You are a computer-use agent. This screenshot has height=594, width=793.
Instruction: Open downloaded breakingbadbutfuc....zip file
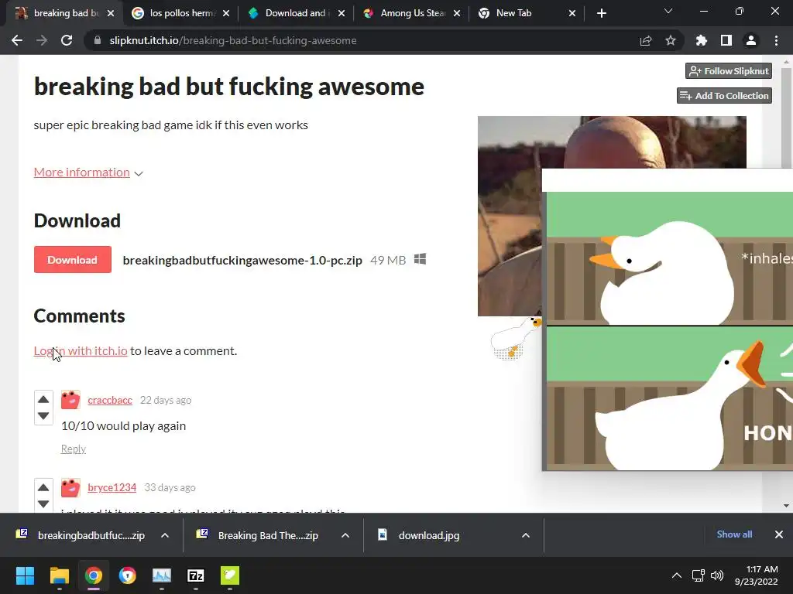pos(81,535)
